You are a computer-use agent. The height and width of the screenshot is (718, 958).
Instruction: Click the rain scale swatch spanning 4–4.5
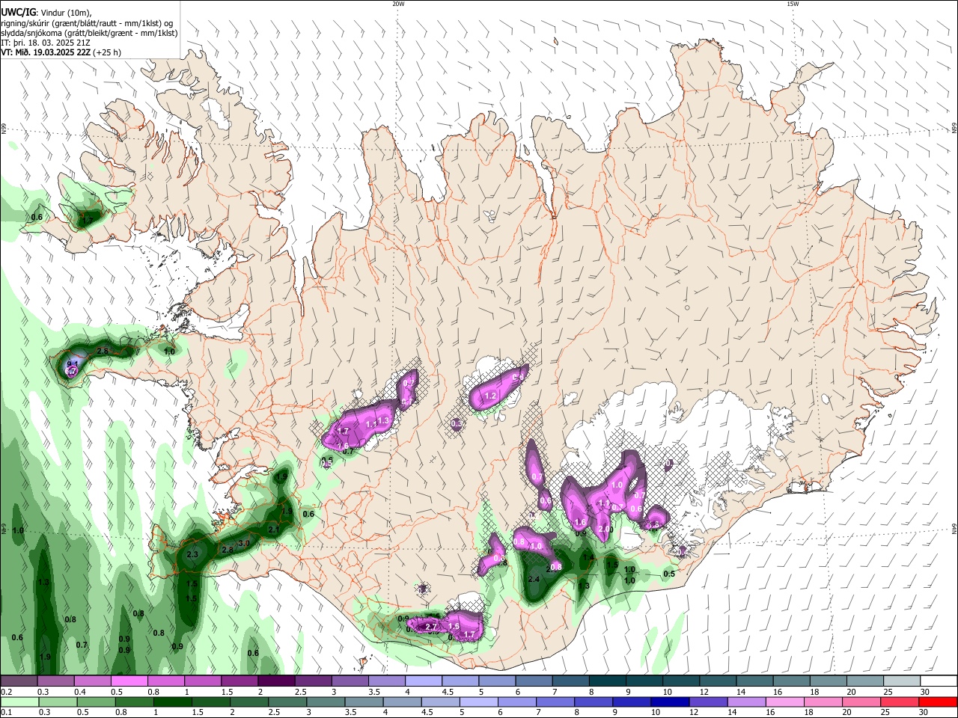tap(401, 702)
